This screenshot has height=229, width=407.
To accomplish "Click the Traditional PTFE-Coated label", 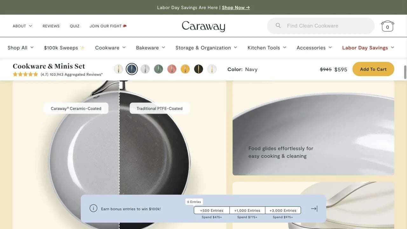I will tap(160, 108).
